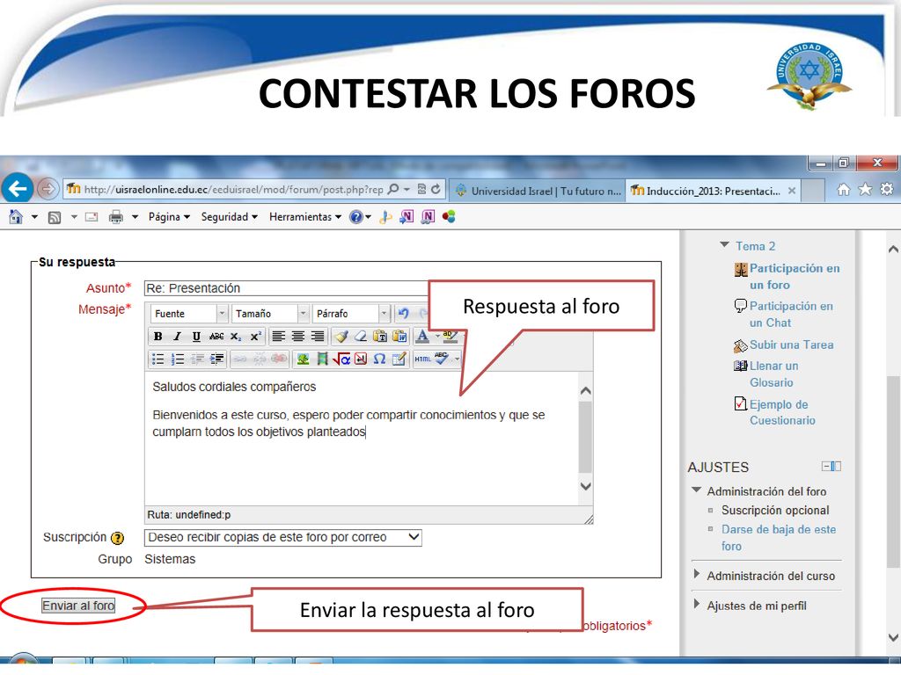
Task: Refresh the page with the reload icon
Action: [436, 189]
